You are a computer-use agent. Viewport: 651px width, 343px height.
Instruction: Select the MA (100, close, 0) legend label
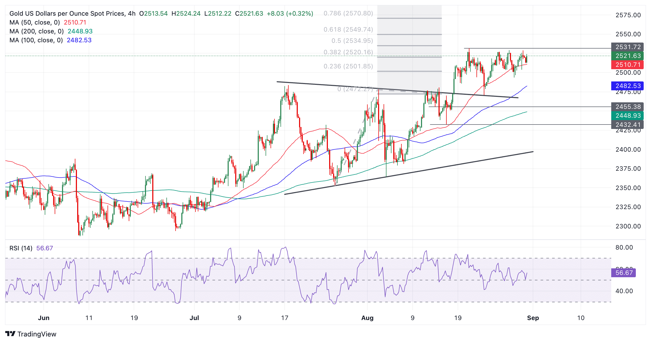(x=36, y=40)
